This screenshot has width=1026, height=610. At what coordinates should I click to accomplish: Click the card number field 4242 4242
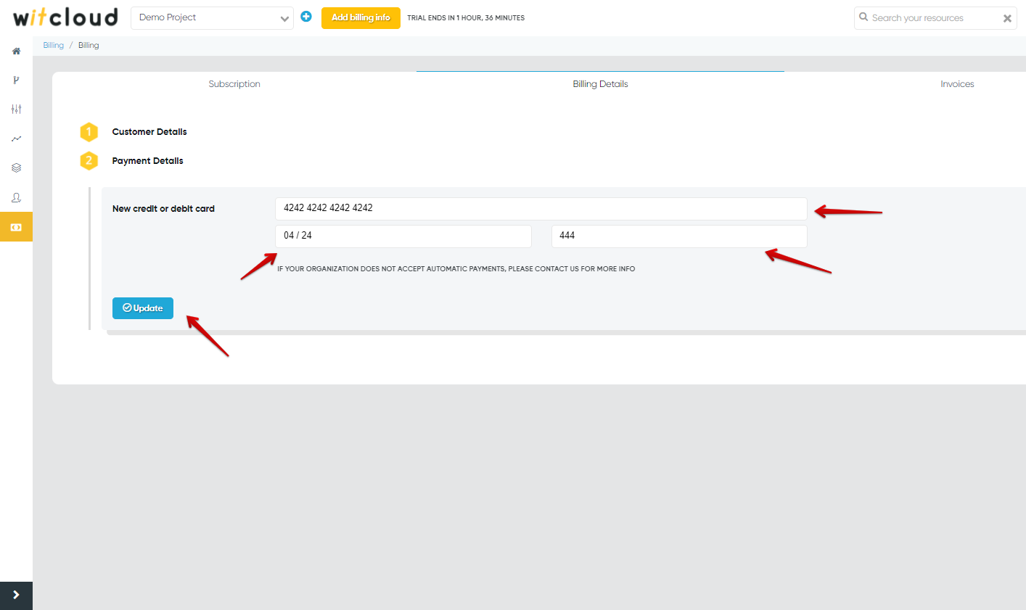pyautogui.click(x=541, y=209)
